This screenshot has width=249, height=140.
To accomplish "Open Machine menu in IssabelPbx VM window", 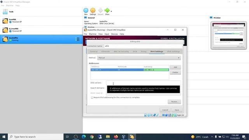I will point(93,34).
